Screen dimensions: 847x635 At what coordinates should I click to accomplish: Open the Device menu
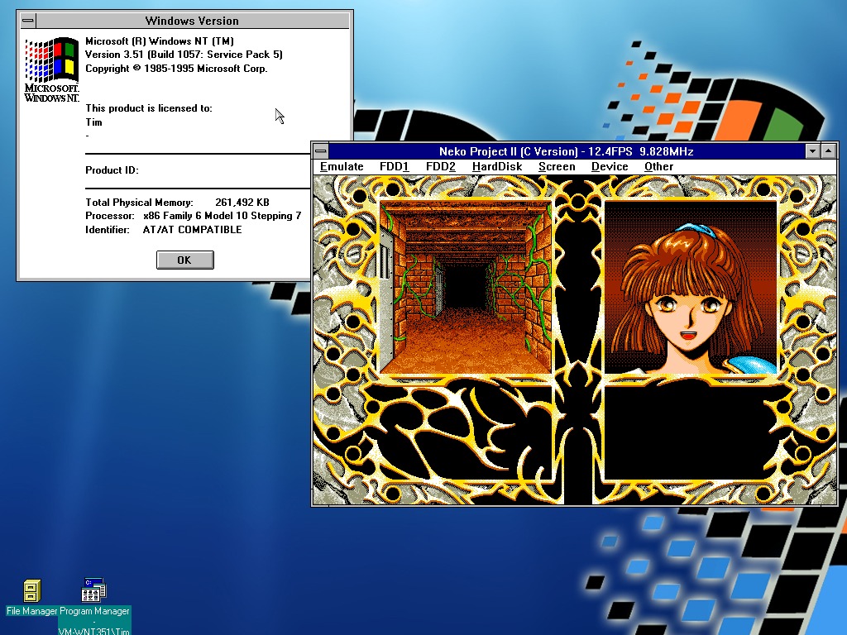click(x=610, y=166)
